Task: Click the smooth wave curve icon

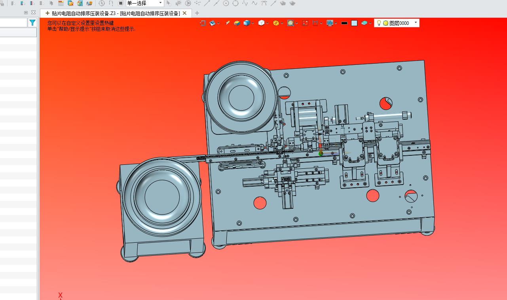Action: [x=254, y=3]
